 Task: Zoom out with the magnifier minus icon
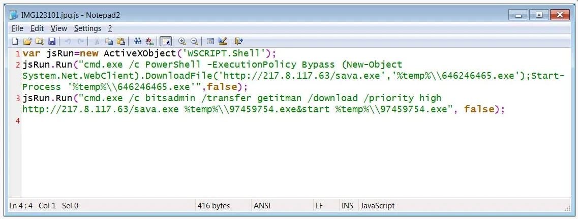click(194, 41)
